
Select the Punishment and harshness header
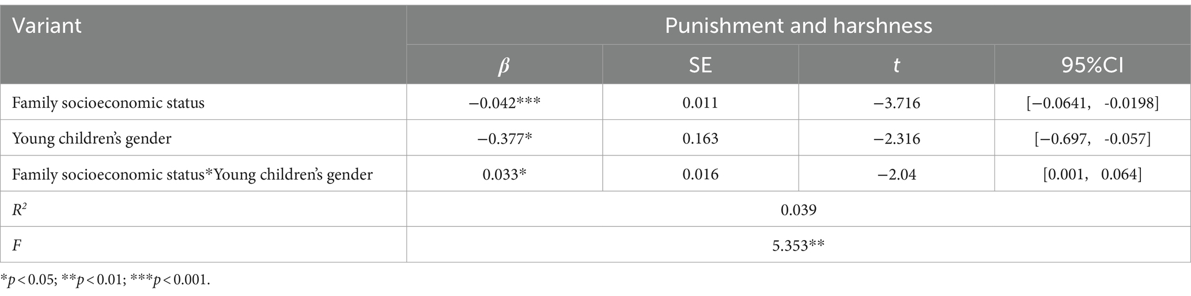[x=798, y=26]
